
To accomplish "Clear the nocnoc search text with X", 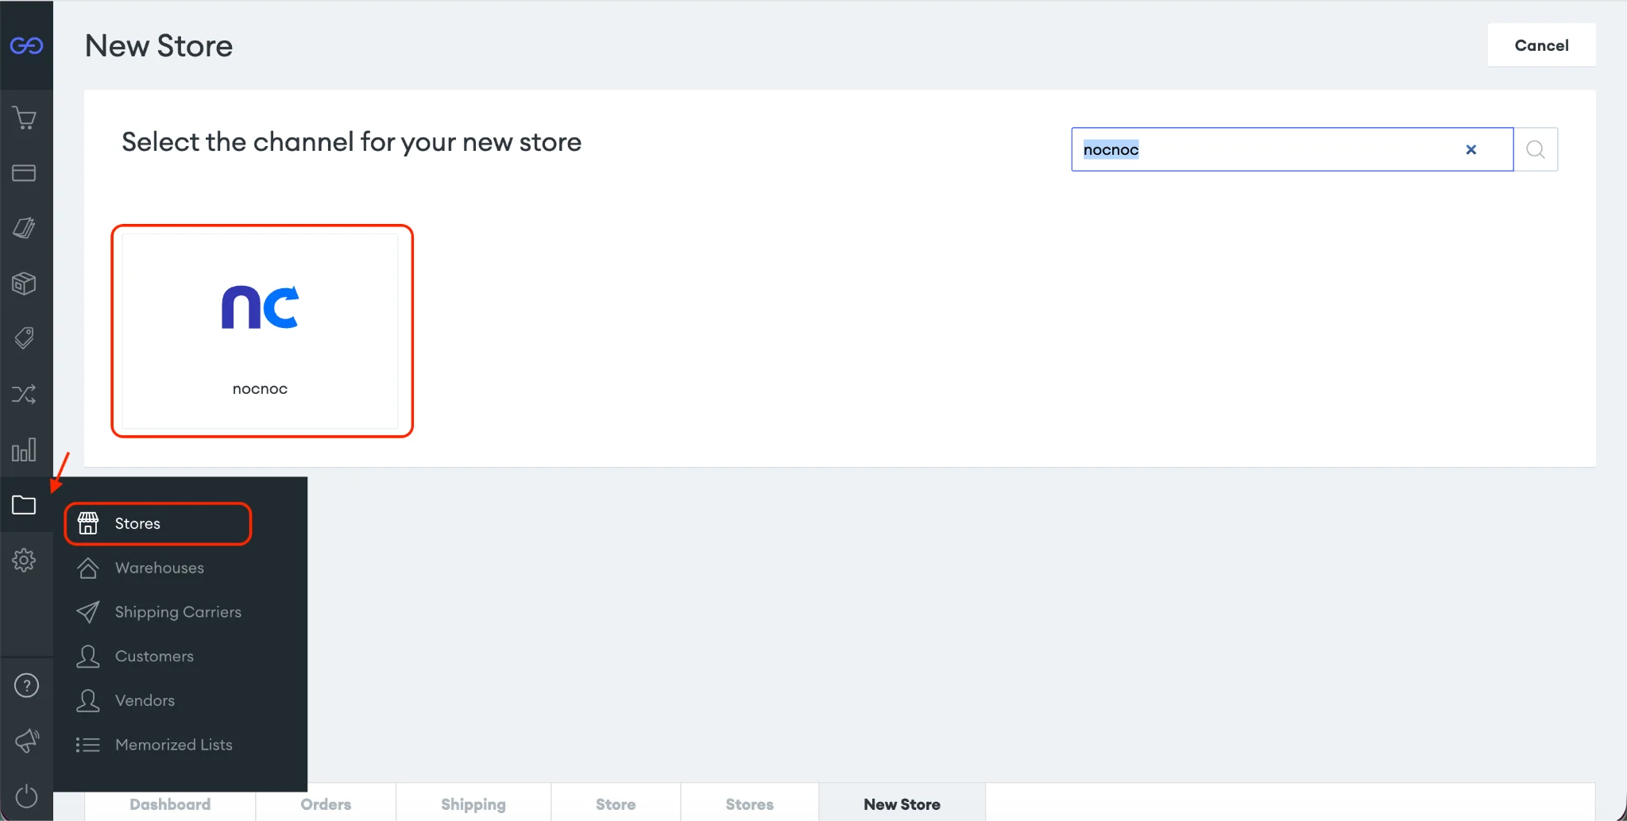I will (1471, 149).
